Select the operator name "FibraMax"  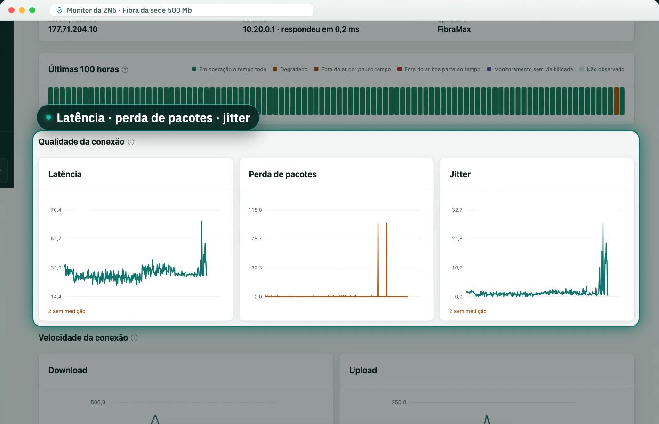coord(454,29)
